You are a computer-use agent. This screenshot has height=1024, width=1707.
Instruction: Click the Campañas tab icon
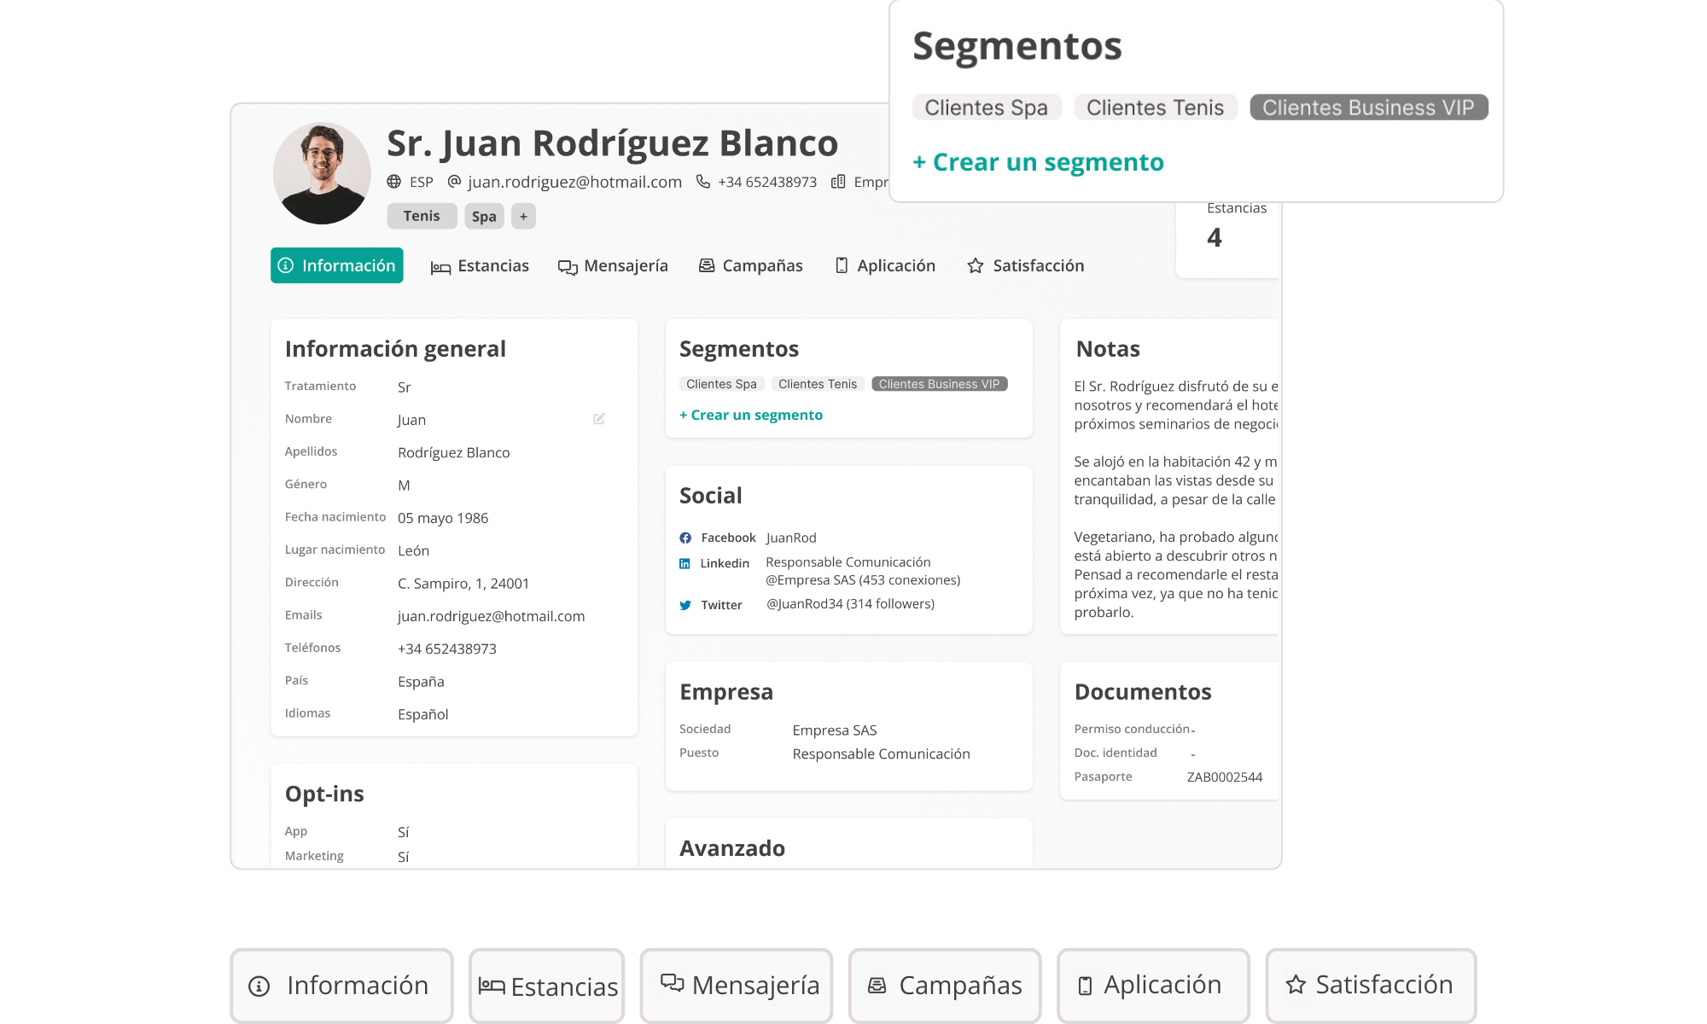coord(706,265)
